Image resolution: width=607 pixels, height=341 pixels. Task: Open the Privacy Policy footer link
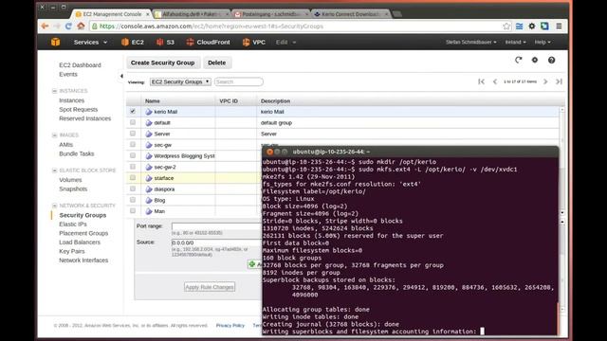coord(230,326)
